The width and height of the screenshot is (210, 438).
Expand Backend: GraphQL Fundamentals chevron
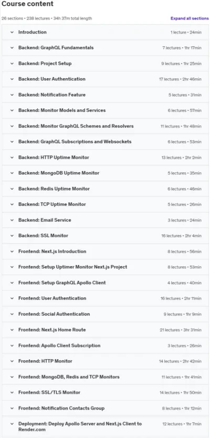tap(12, 48)
